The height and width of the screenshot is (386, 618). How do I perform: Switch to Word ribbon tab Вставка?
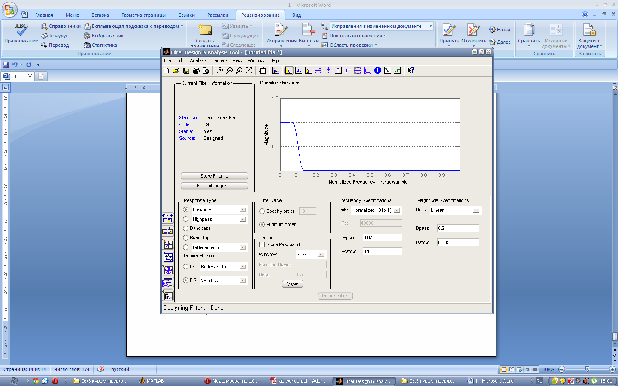[x=100, y=15]
